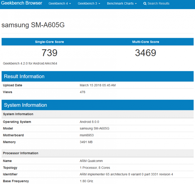Select the ARM implementer 65 identifier value
Screen dimensions: 195x184
pos(126,174)
